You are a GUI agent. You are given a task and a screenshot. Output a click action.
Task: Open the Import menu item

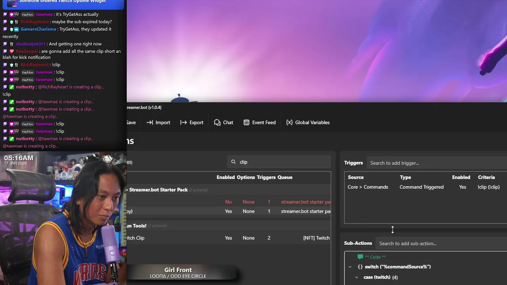pos(158,123)
